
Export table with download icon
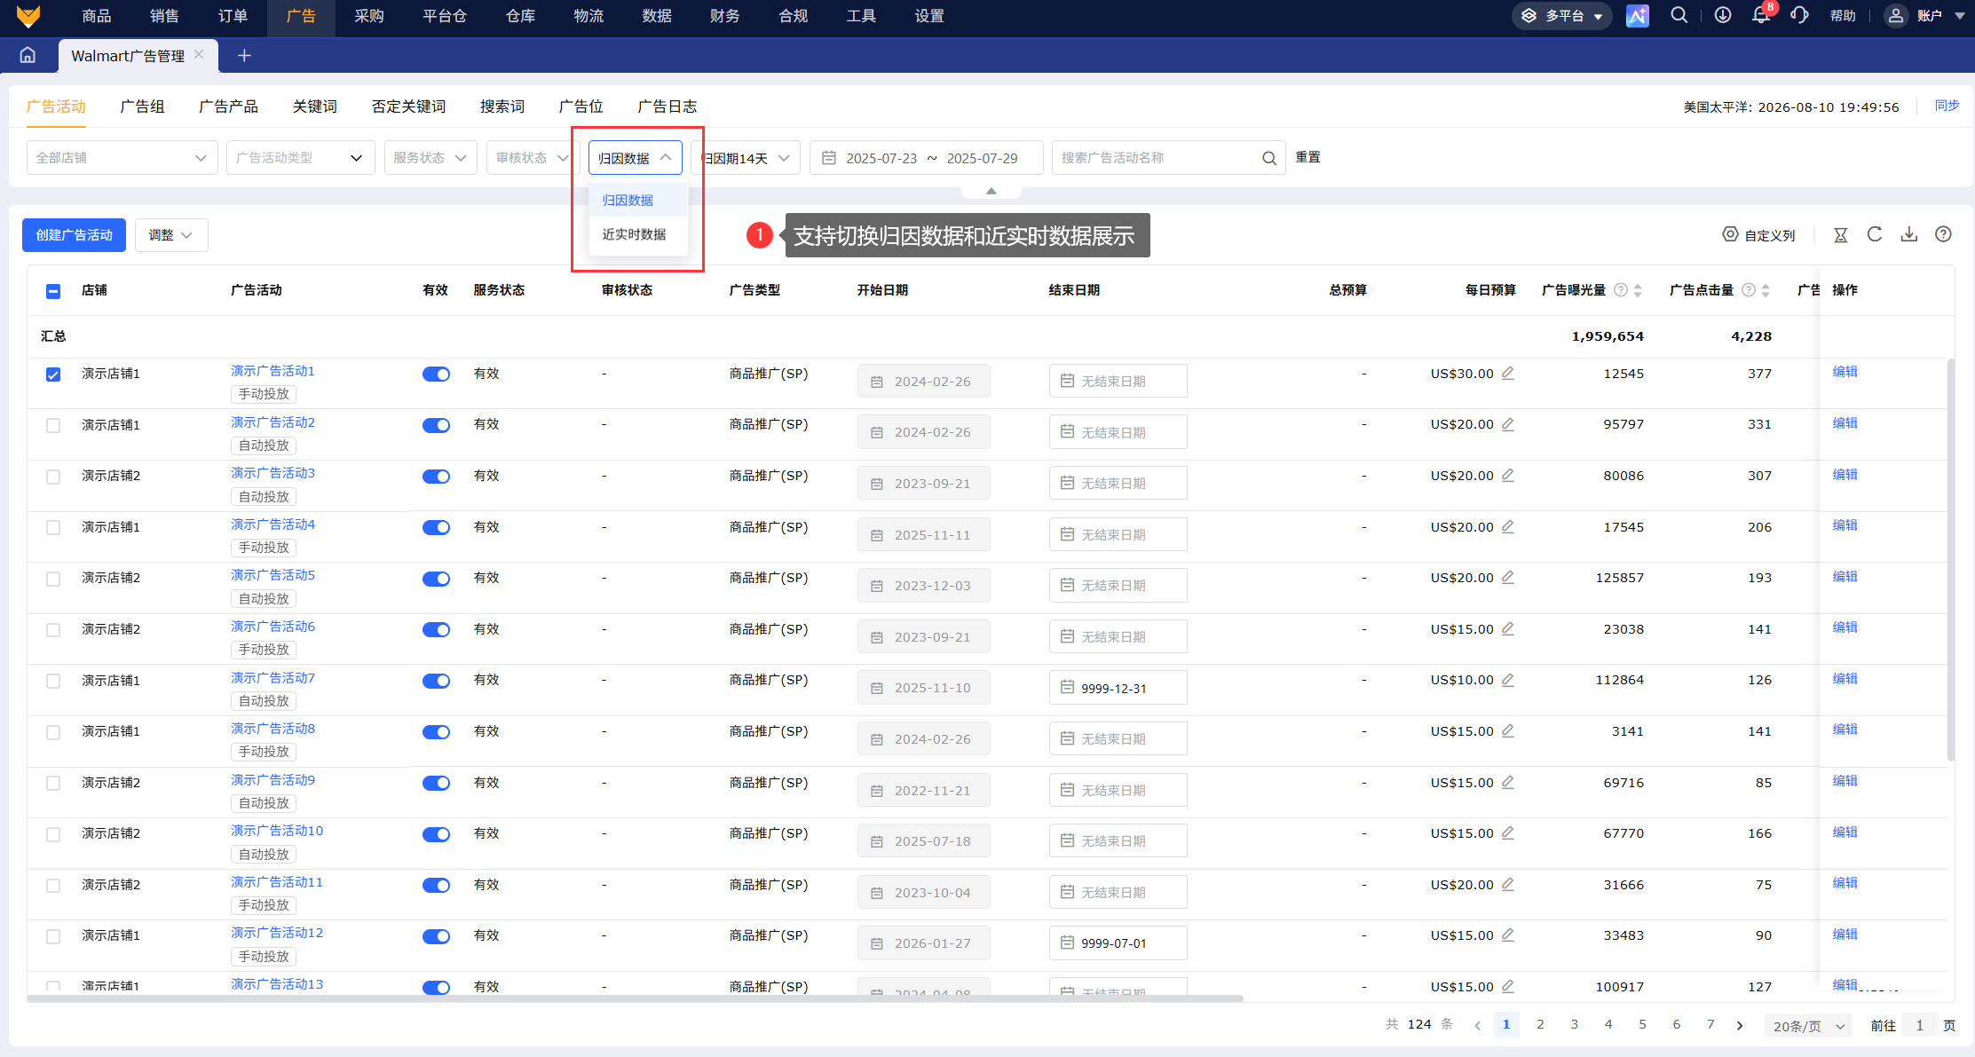[x=1909, y=234]
